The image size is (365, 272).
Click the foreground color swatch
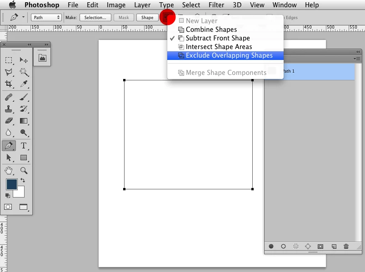pos(11,184)
